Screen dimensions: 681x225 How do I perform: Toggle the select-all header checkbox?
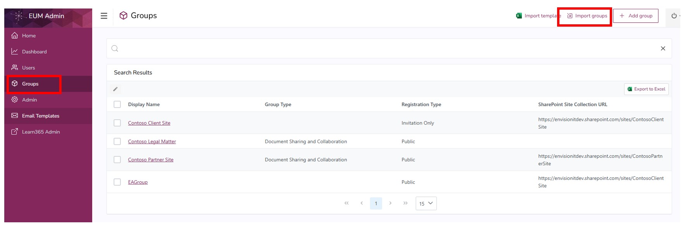[x=117, y=105]
